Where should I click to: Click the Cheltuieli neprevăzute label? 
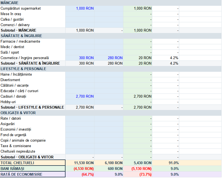tap(18, 152)
